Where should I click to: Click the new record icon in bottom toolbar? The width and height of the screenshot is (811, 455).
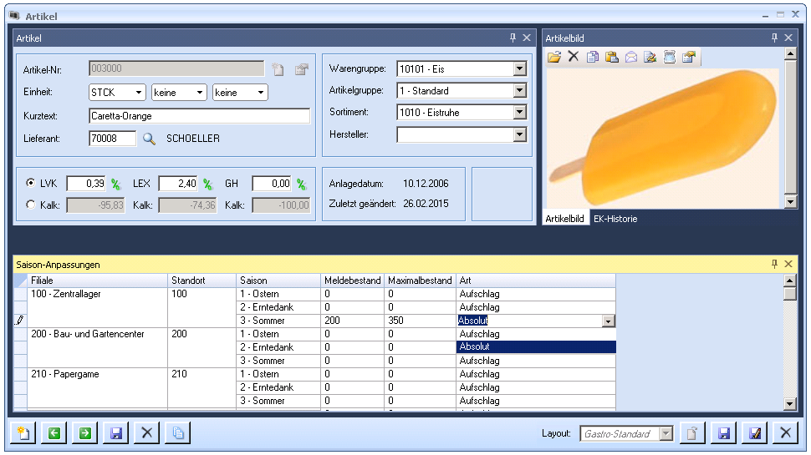tap(23, 432)
